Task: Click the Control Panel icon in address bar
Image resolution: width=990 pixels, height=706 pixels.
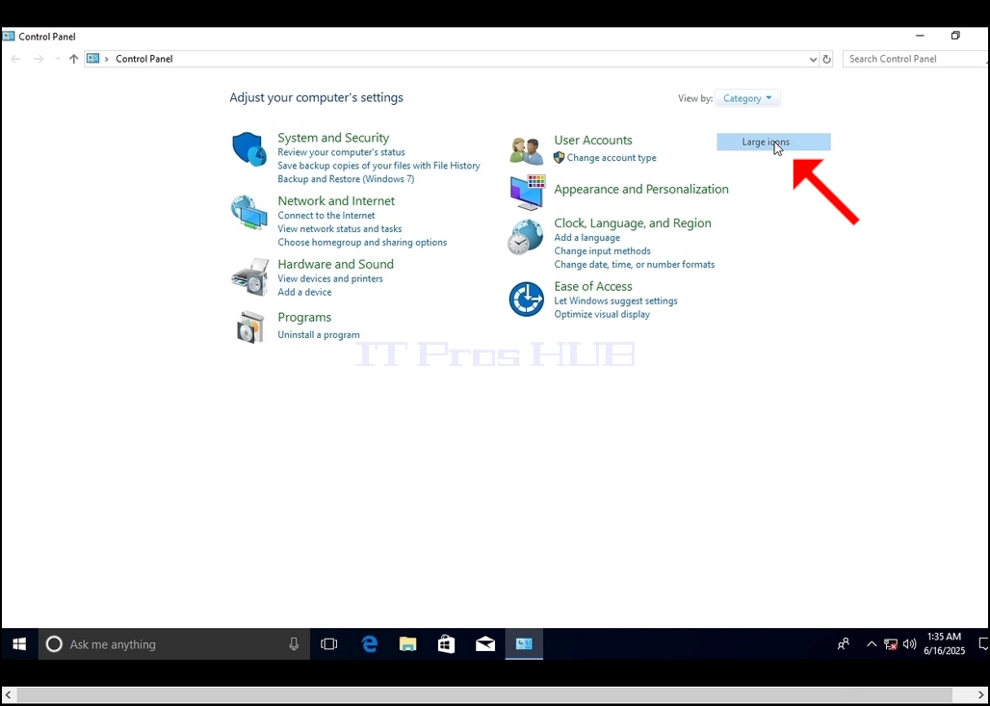Action: [92, 59]
